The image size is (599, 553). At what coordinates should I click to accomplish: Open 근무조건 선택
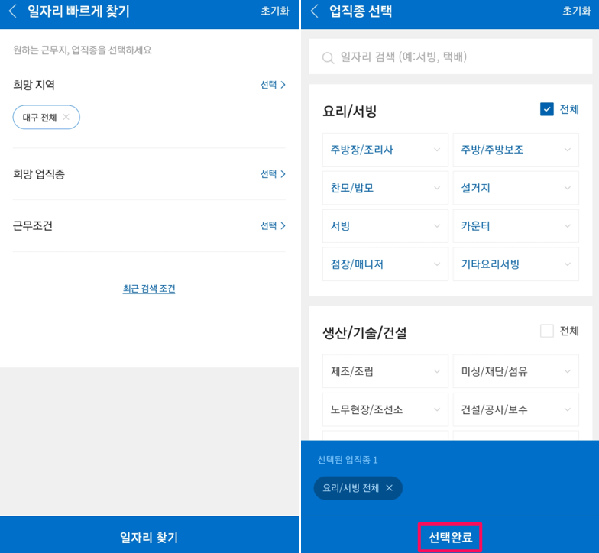273,226
